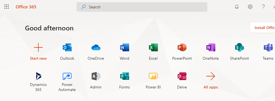The image size is (275, 101).
Task: Open SharePoint app
Action: [x=239, y=47]
